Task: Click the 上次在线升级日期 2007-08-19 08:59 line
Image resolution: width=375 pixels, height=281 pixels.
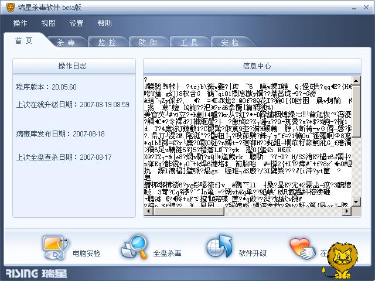Action: click(73, 105)
